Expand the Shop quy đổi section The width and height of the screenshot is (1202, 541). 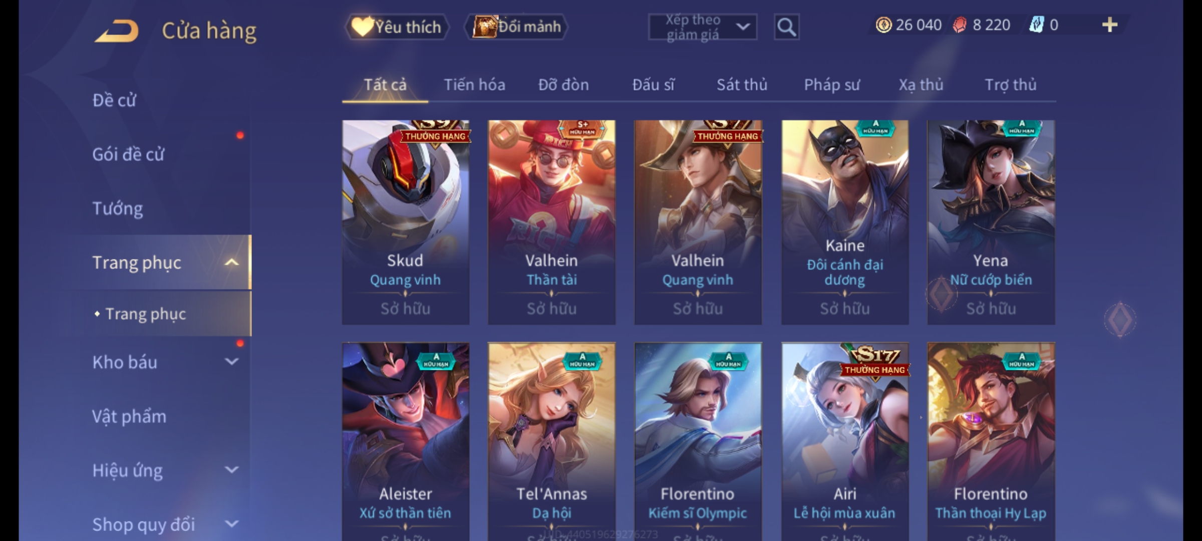[231, 523]
